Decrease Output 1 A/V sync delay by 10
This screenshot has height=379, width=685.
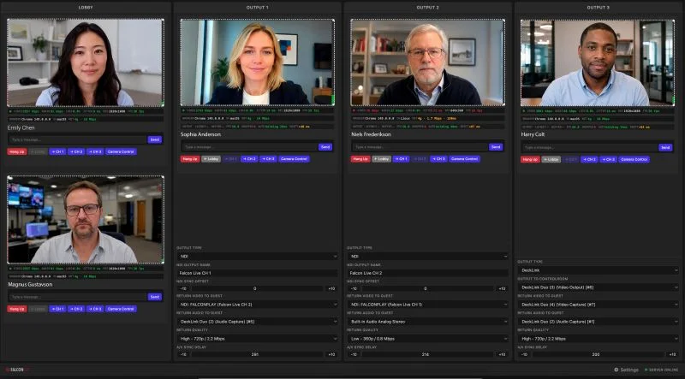(183, 354)
